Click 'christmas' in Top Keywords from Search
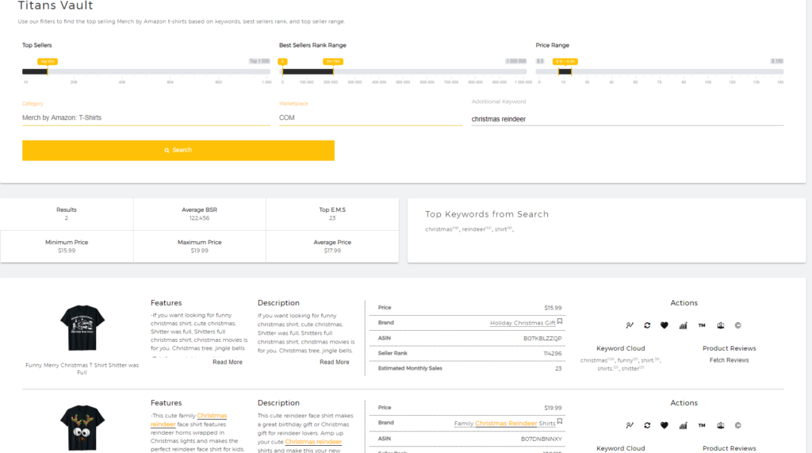The width and height of the screenshot is (812, 453). (x=439, y=229)
